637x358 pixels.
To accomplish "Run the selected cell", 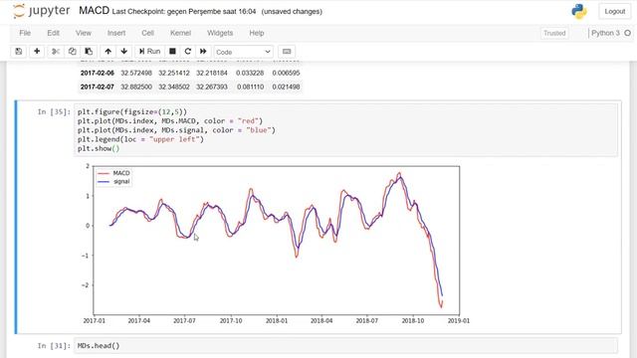I will coord(149,52).
